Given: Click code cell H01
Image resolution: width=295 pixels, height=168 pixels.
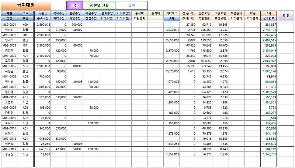Looking at the screenshot, I should pyautogui.click(x=25, y=56).
